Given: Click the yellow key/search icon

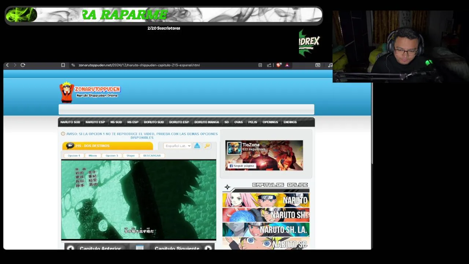Looking at the screenshot, I should point(207,146).
